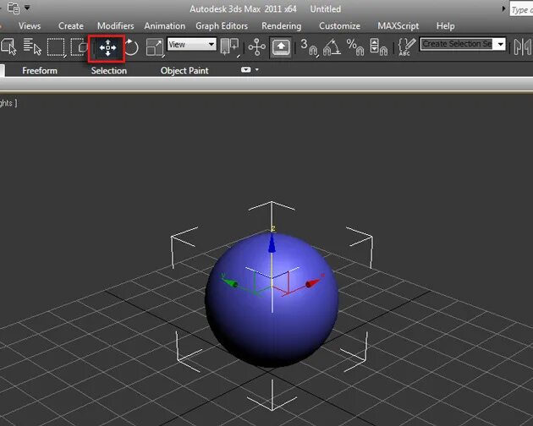The image size is (533, 426).
Task: Toggle the Angle Snap icon
Action: tap(332, 46)
